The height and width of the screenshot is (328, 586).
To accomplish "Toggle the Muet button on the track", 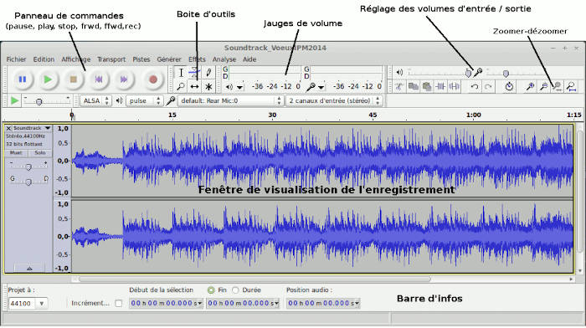I will pyautogui.click(x=16, y=153).
